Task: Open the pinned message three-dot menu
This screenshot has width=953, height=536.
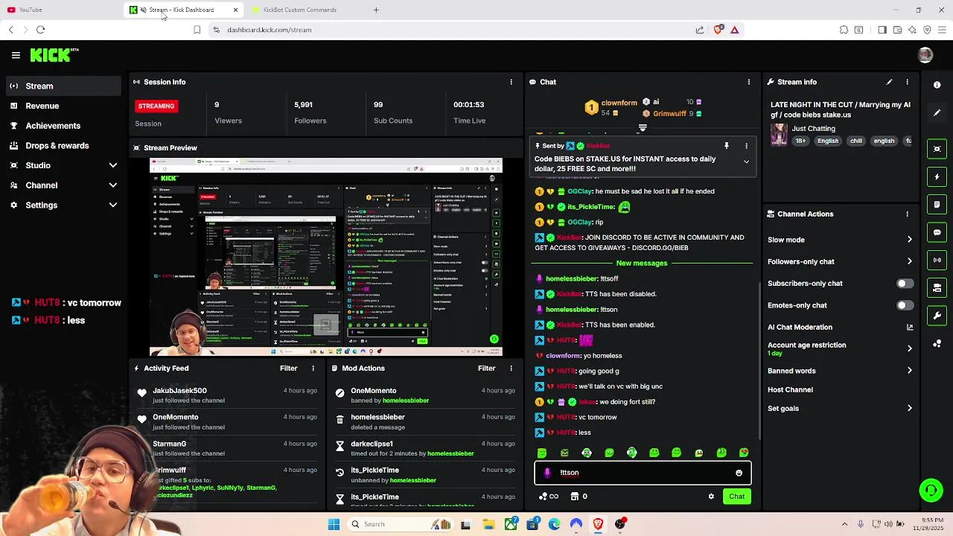Action: pyautogui.click(x=746, y=146)
